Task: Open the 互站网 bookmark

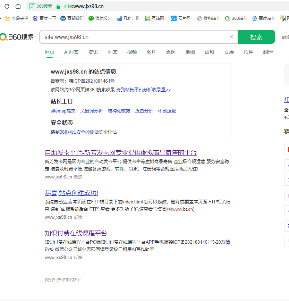Action: pos(155,18)
